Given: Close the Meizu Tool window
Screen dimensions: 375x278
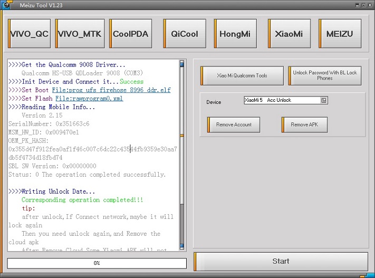Looking at the screenshot, I should tap(370, 5).
